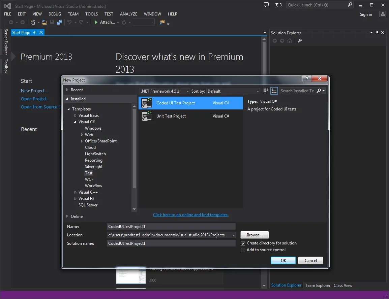Pin the Start Page tab
The image size is (389, 299).
pos(35,32)
